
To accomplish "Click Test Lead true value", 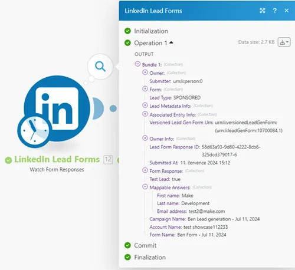I will [176, 179].
